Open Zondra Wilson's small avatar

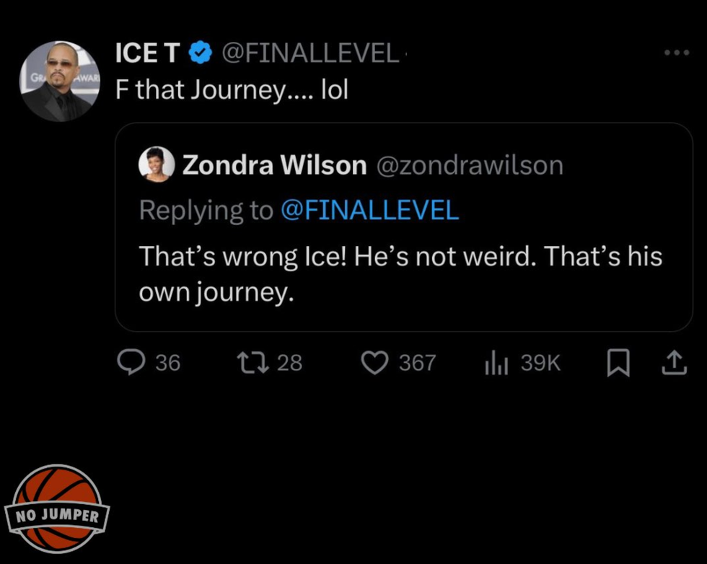[157, 164]
